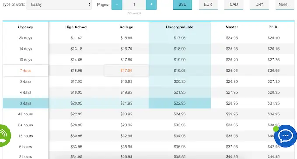The height and width of the screenshot is (159, 297).
Task: Select the 24 hours urgency row
Action: coord(26,125)
